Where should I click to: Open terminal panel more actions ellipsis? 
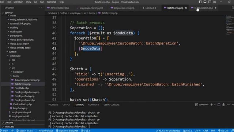[228, 104]
